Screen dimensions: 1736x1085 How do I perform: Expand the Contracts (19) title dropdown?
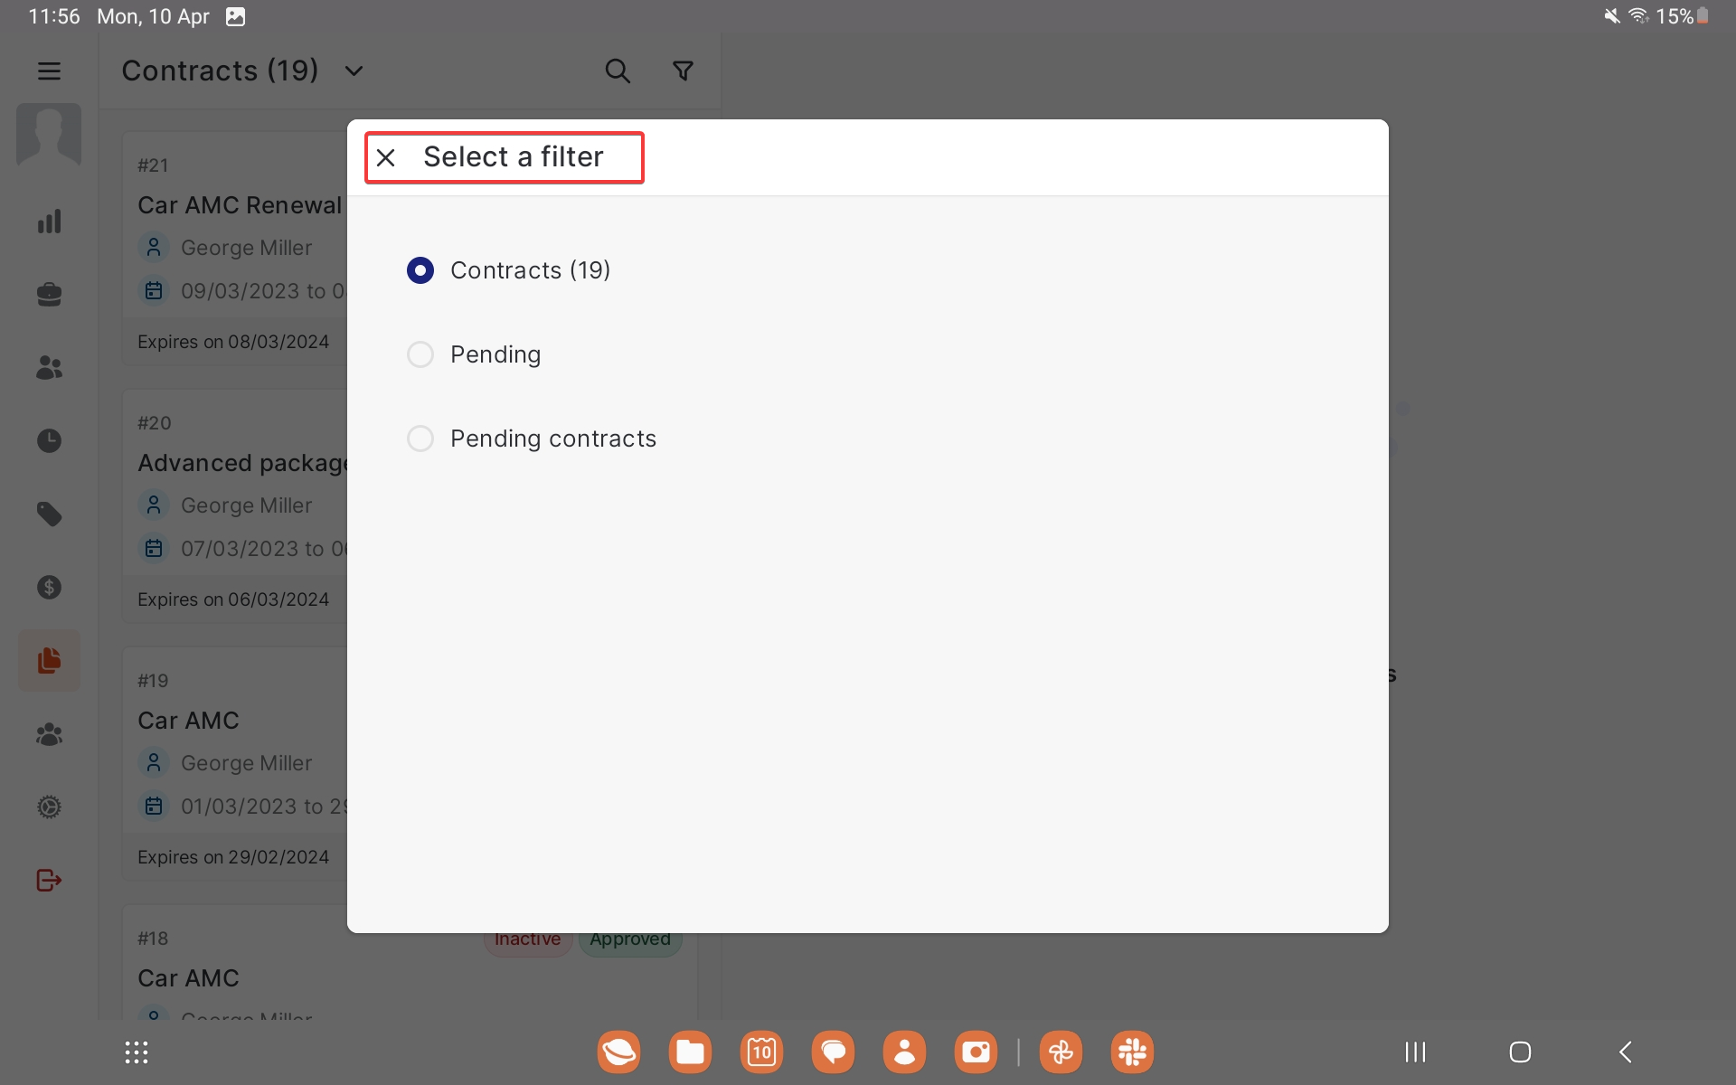(354, 71)
